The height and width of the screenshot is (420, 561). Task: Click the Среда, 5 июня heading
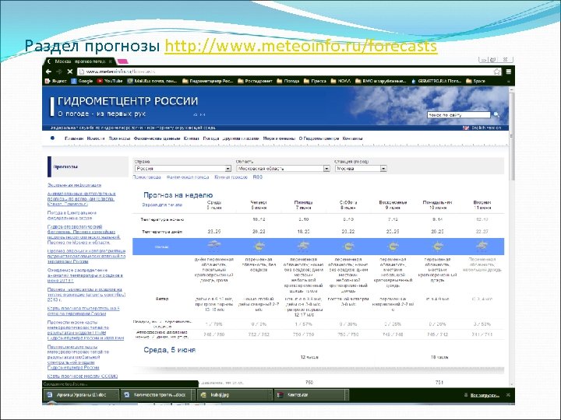pos(170,350)
